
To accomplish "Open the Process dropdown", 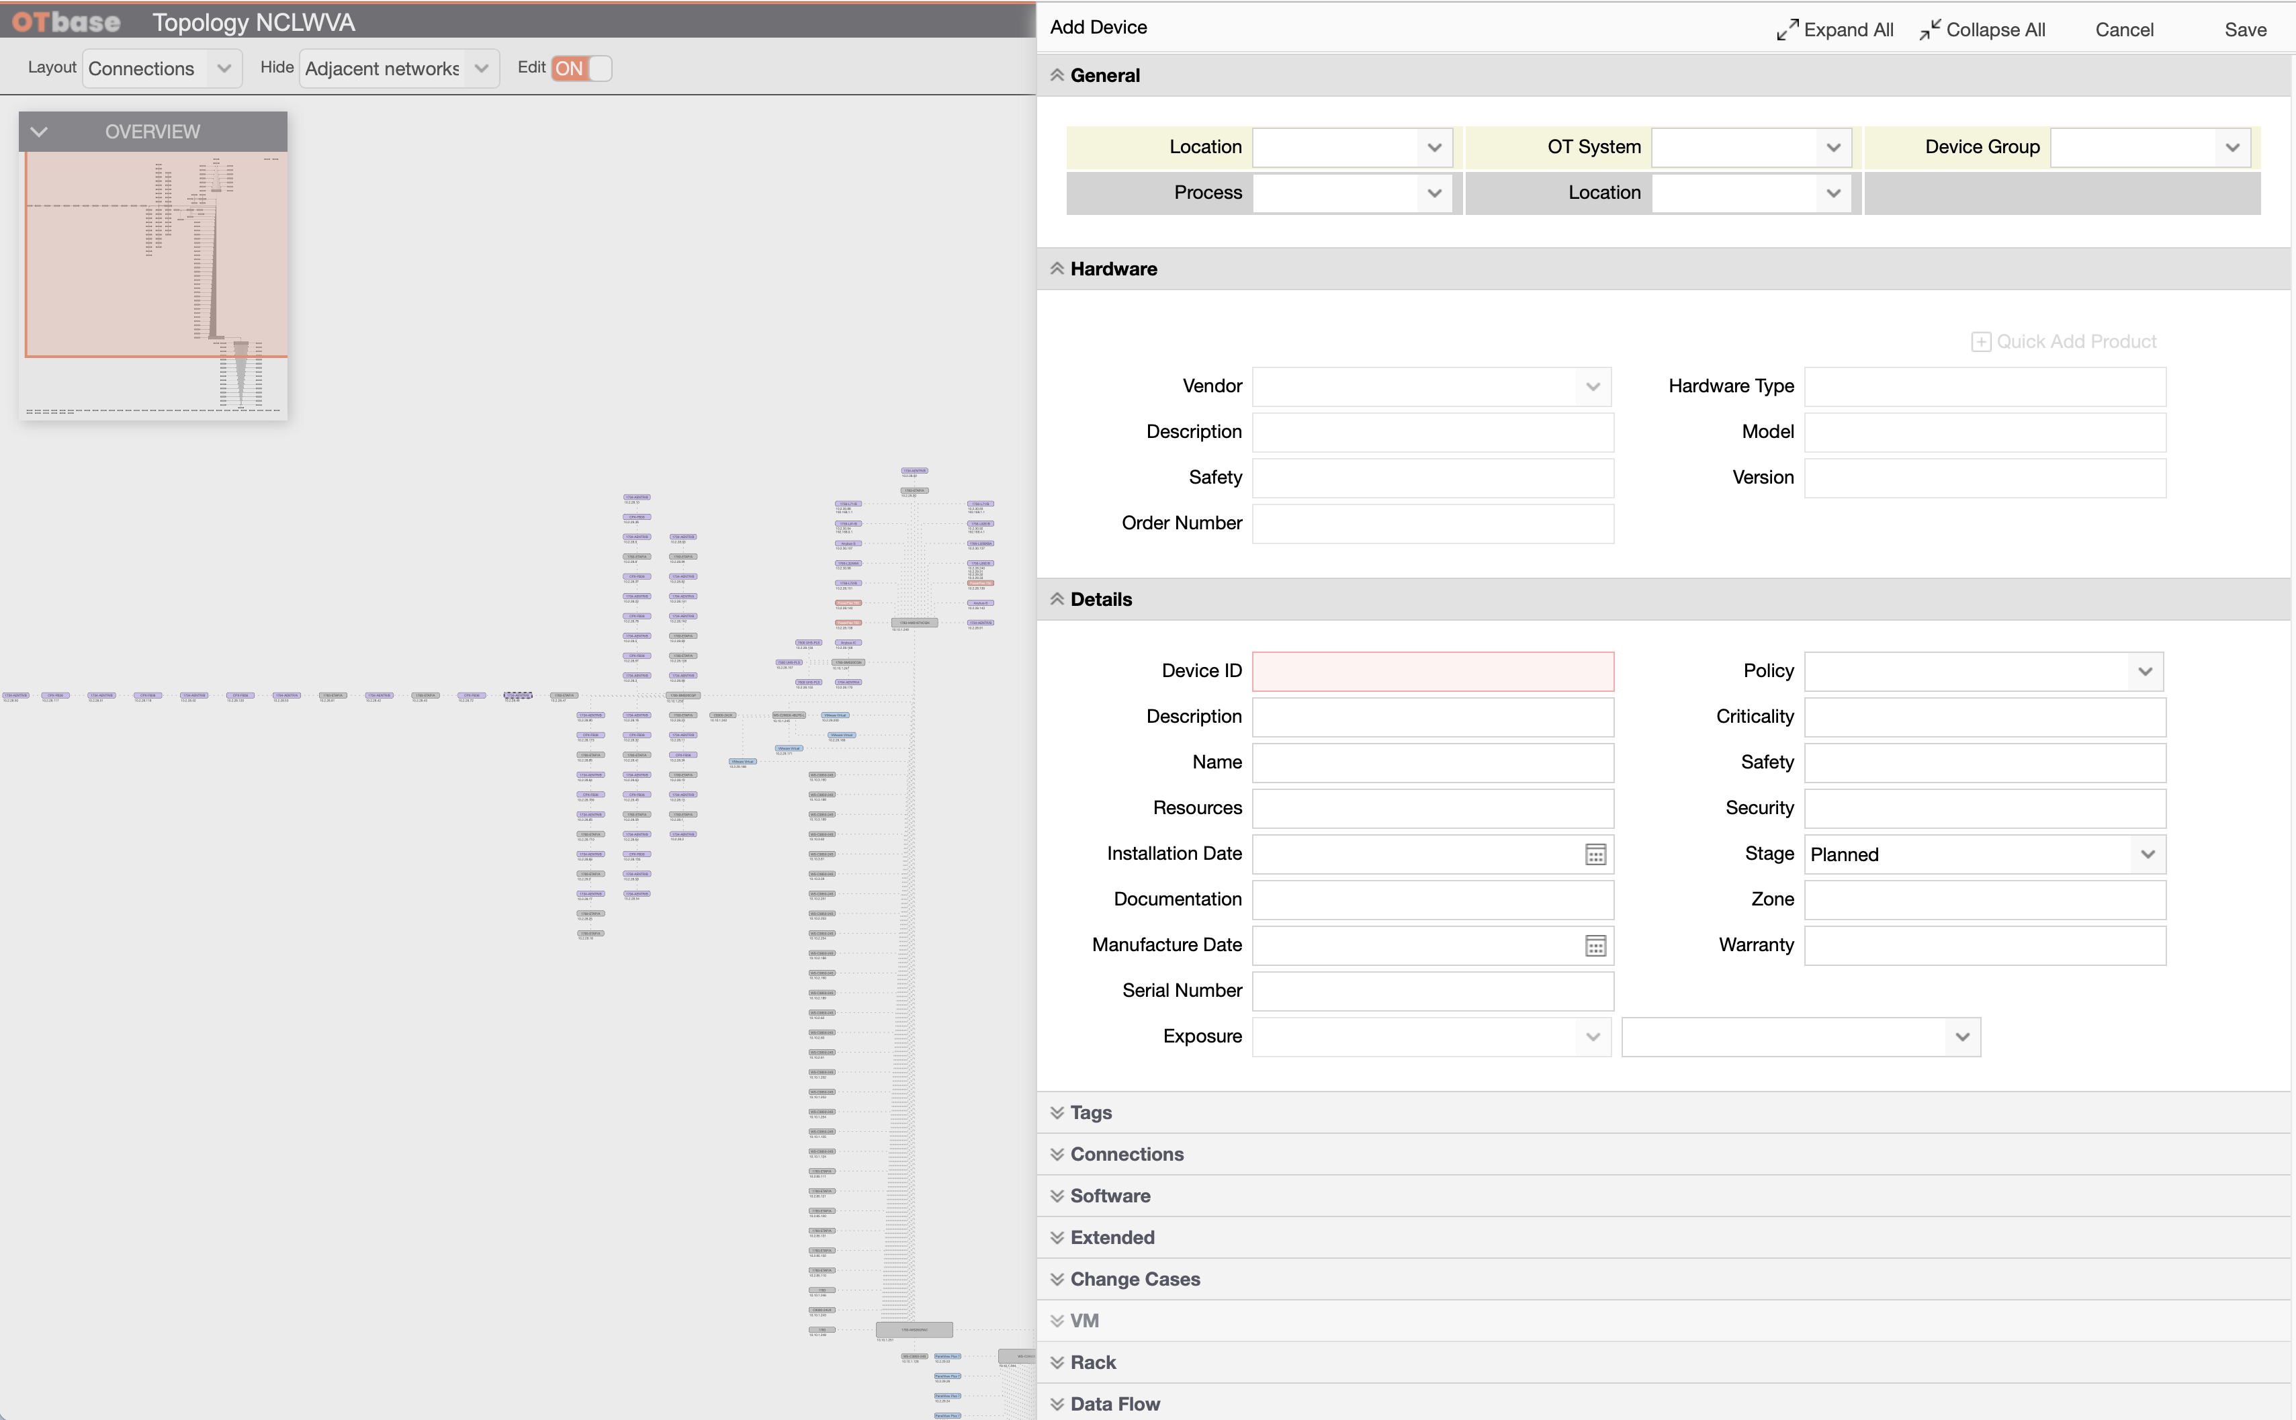I will 1352,193.
